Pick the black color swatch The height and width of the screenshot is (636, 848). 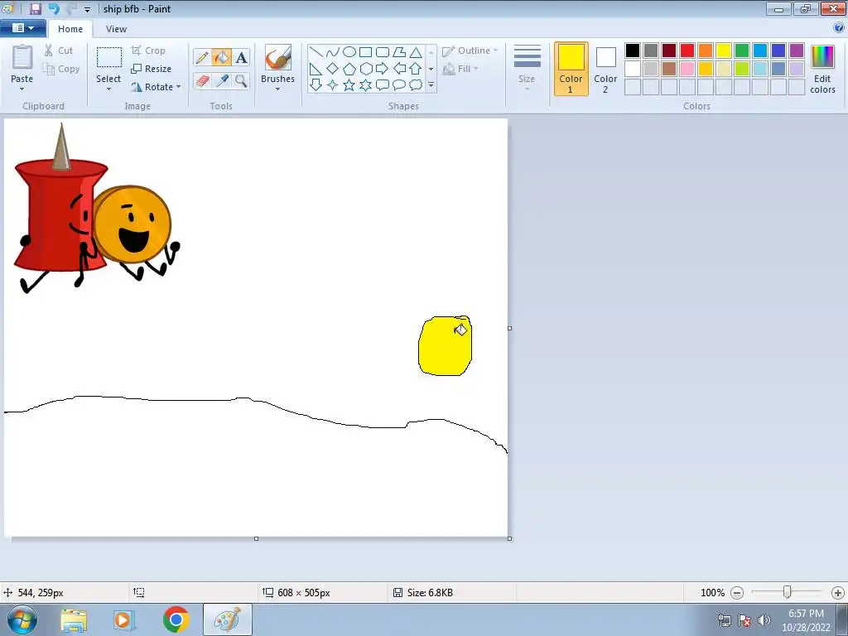click(632, 51)
